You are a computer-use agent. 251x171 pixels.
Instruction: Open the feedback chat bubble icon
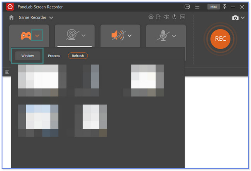tap(187, 7)
